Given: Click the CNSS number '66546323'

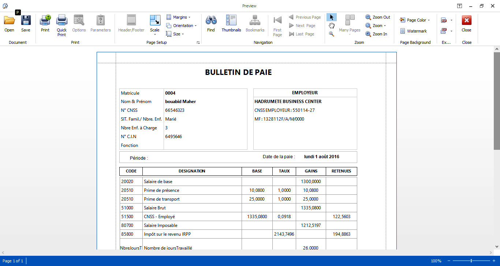Looking at the screenshot, I should (x=175, y=110).
